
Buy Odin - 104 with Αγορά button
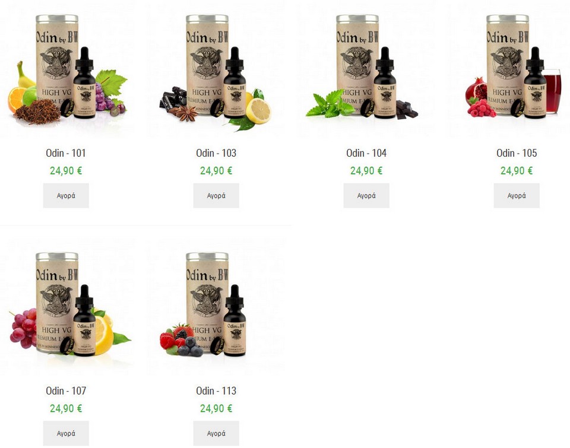[366, 195]
